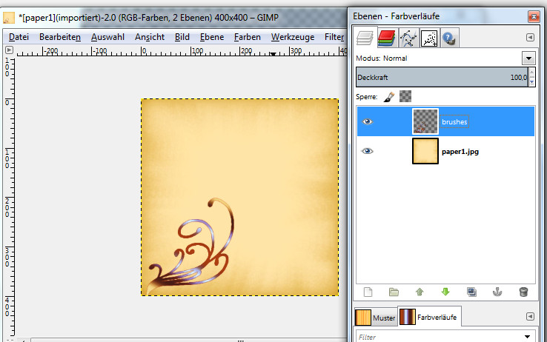
Task: Click the image menu arrow at ruler corner
Action: (x=9, y=50)
